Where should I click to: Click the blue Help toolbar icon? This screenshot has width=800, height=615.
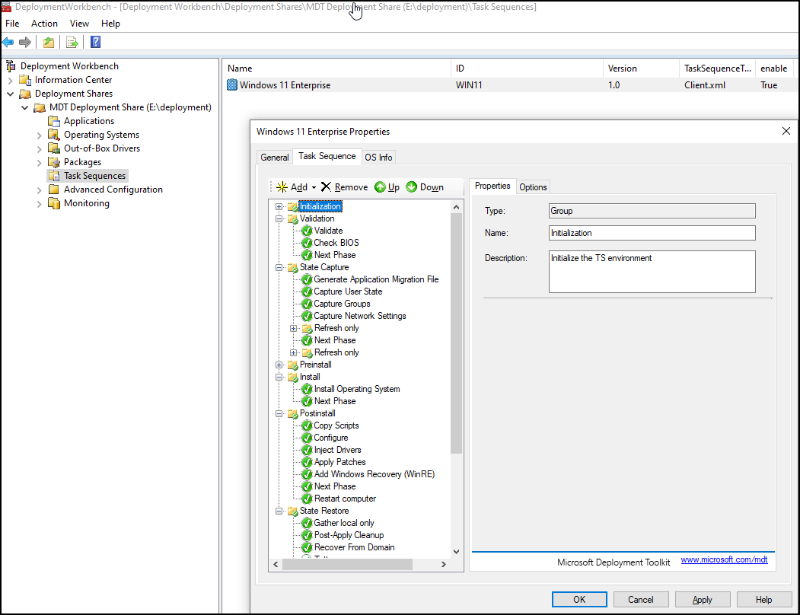[x=96, y=42]
